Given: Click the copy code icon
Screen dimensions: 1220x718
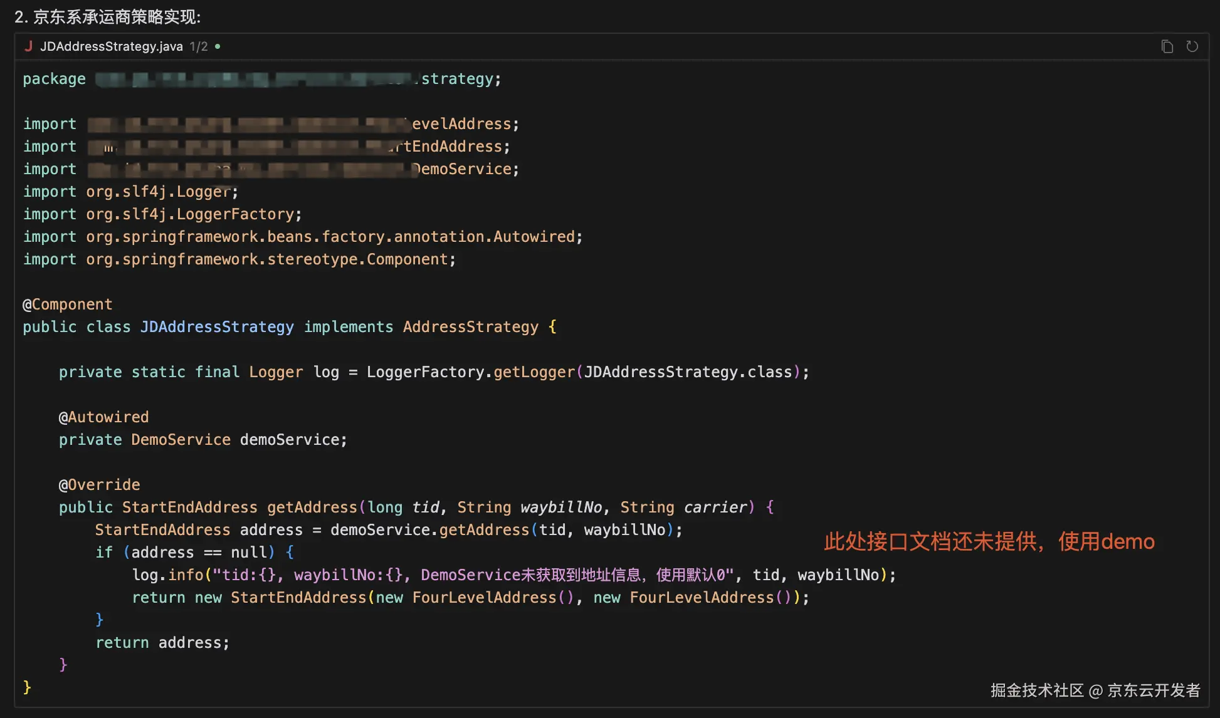Looking at the screenshot, I should click(x=1167, y=46).
